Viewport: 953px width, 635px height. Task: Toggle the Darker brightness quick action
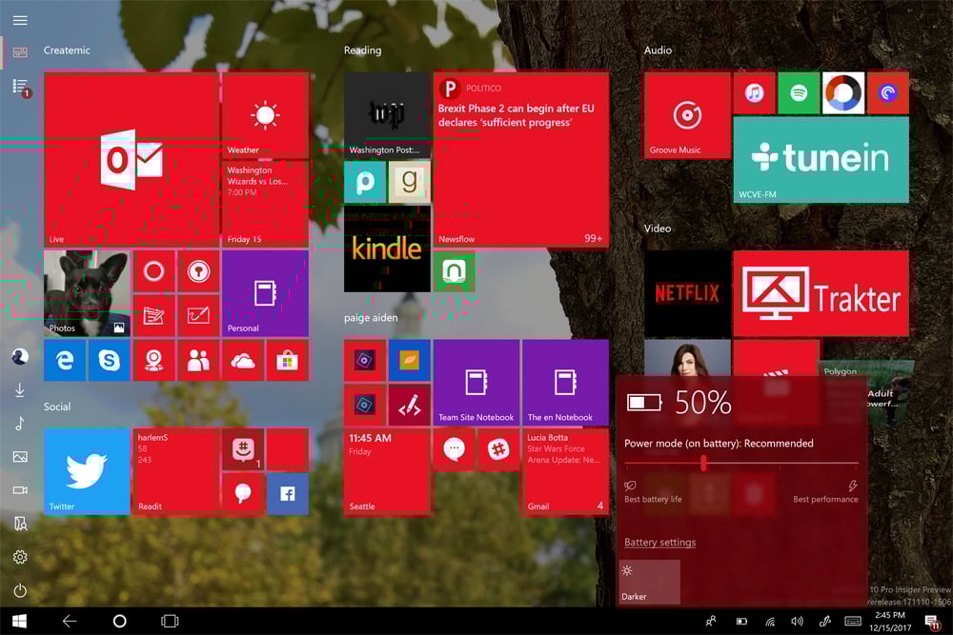tap(648, 581)
